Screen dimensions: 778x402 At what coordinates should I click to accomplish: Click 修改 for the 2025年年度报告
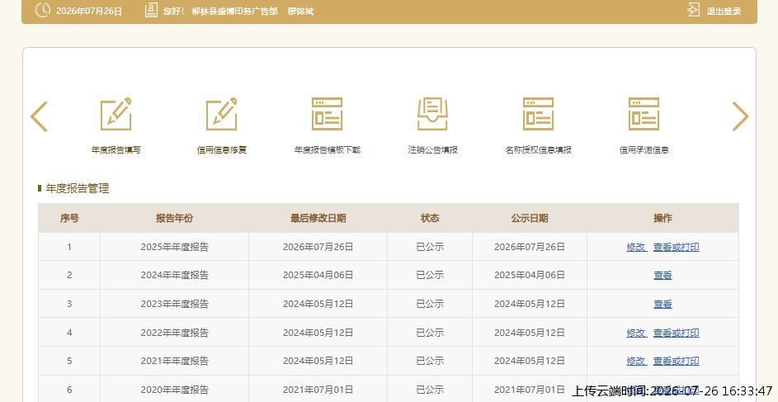click(637, 247)
